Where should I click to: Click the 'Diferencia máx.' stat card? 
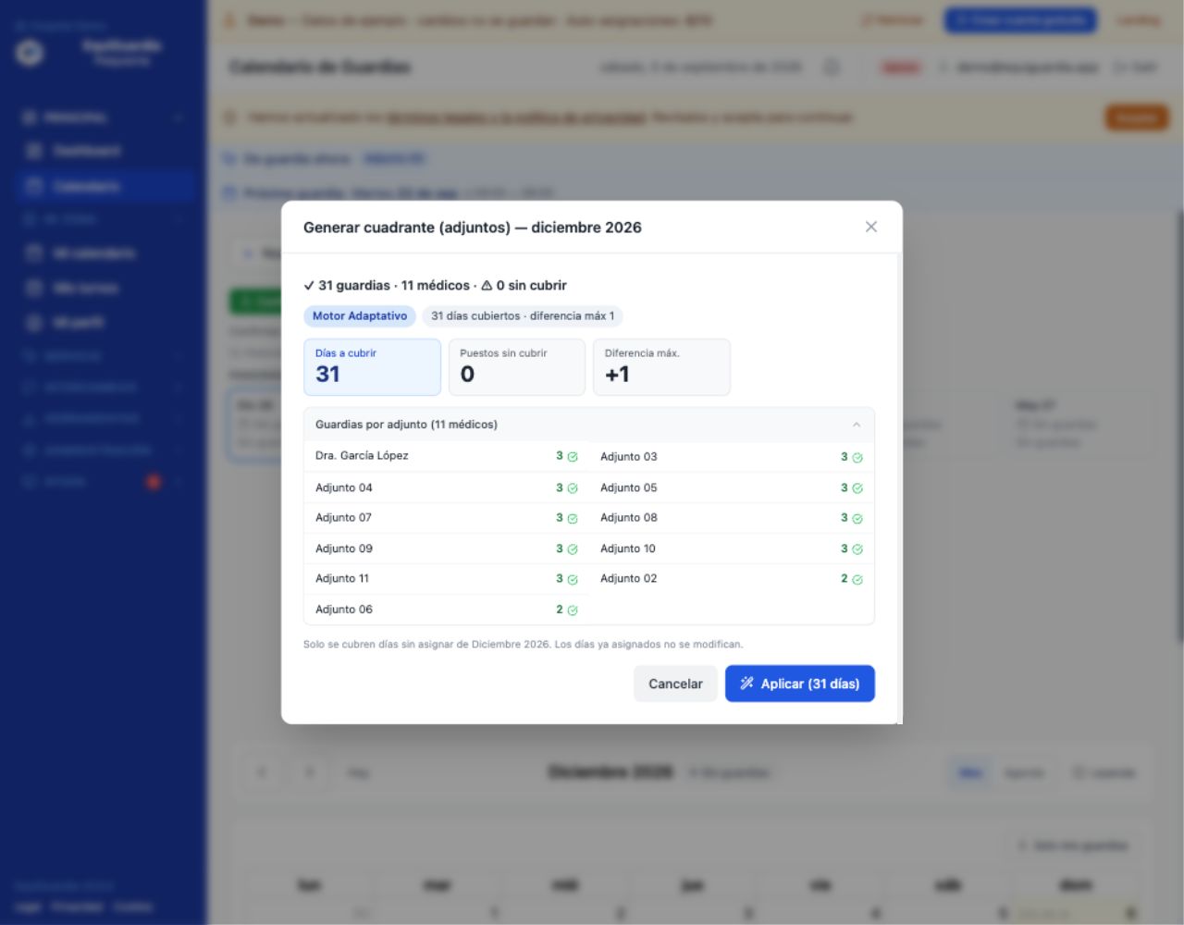click(661, 367)
